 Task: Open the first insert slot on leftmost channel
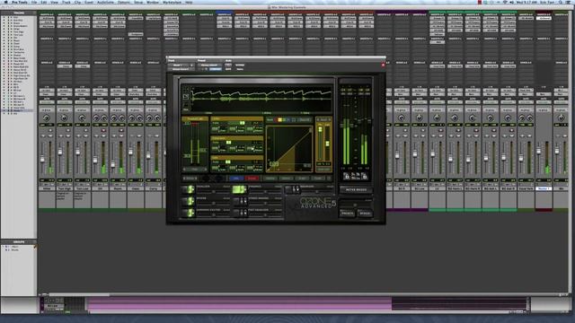(47, 18)
